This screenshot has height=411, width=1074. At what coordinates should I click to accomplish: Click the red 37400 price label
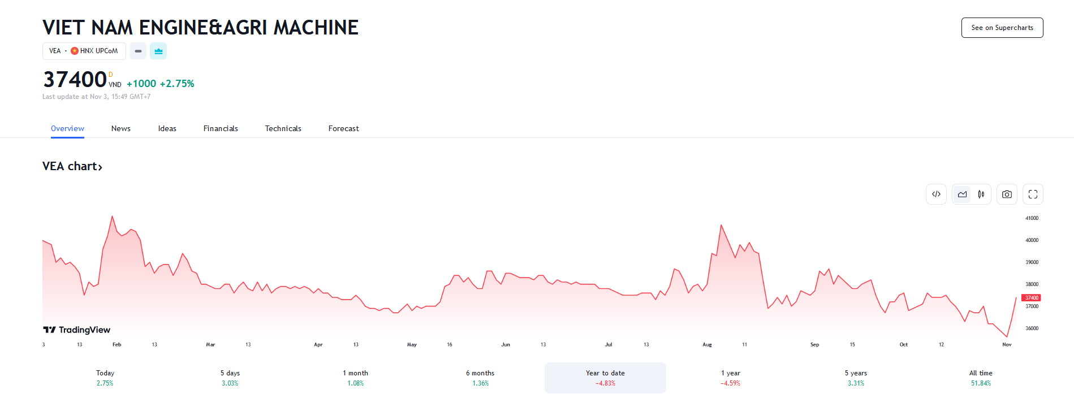click(1032, 298)
